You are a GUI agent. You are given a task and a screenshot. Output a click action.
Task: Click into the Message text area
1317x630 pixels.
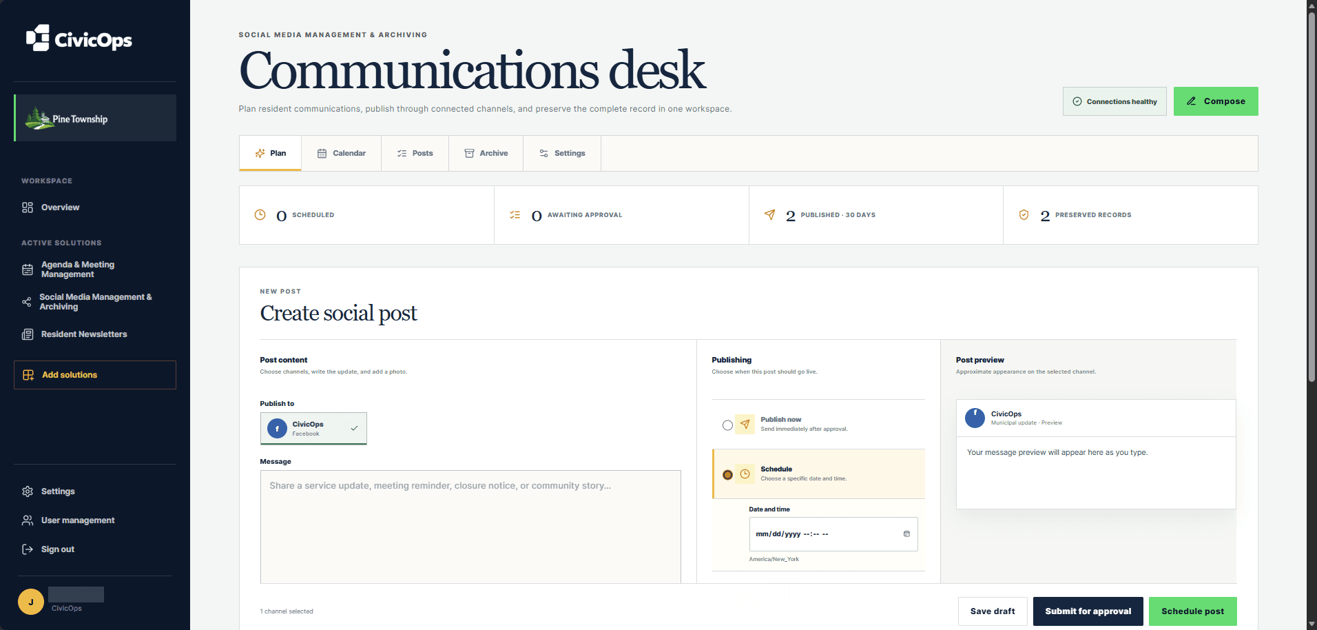pos(470,527)
